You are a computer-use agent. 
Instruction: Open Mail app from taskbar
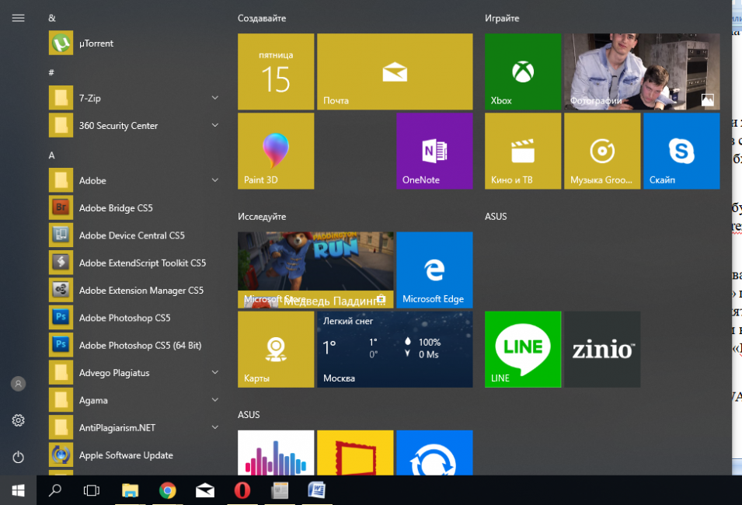(205, 490)
